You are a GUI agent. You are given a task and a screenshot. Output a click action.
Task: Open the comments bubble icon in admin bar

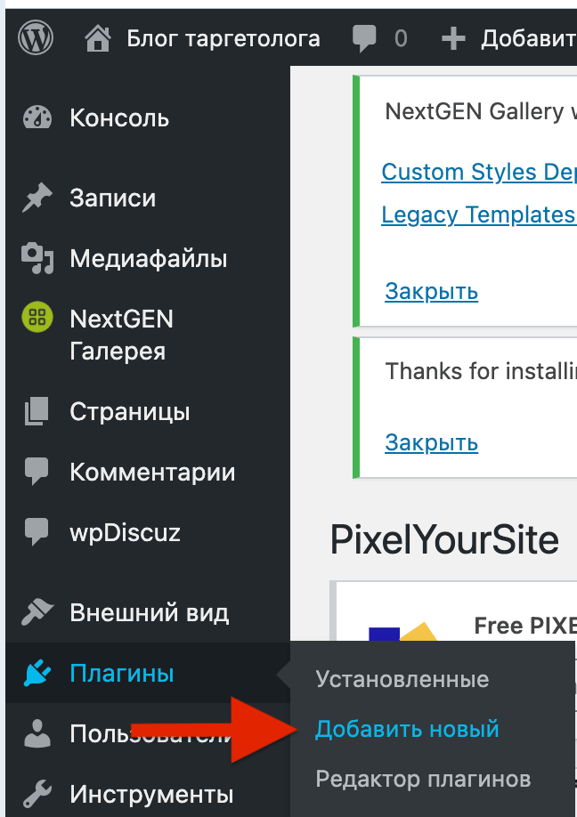(364, 38)
